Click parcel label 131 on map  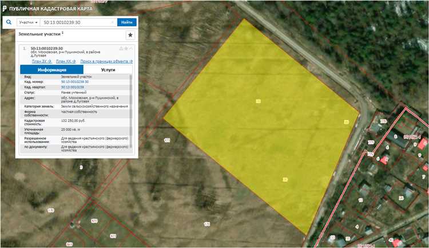pos(167,140)
